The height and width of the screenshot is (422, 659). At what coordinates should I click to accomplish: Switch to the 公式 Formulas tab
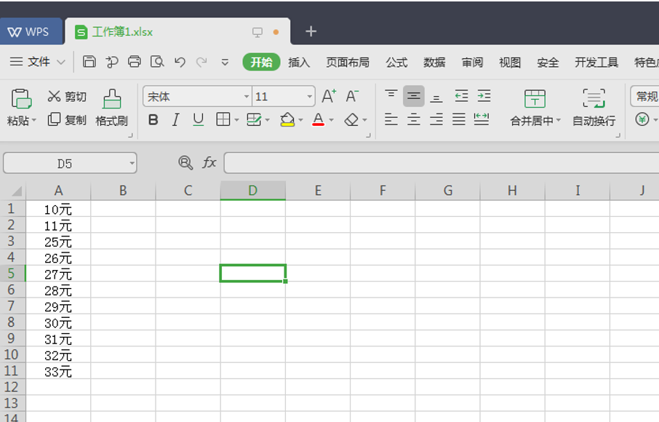coord(396,63)
